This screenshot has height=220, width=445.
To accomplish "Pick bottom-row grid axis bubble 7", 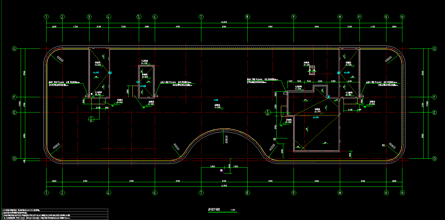I will tap(201, 192).
